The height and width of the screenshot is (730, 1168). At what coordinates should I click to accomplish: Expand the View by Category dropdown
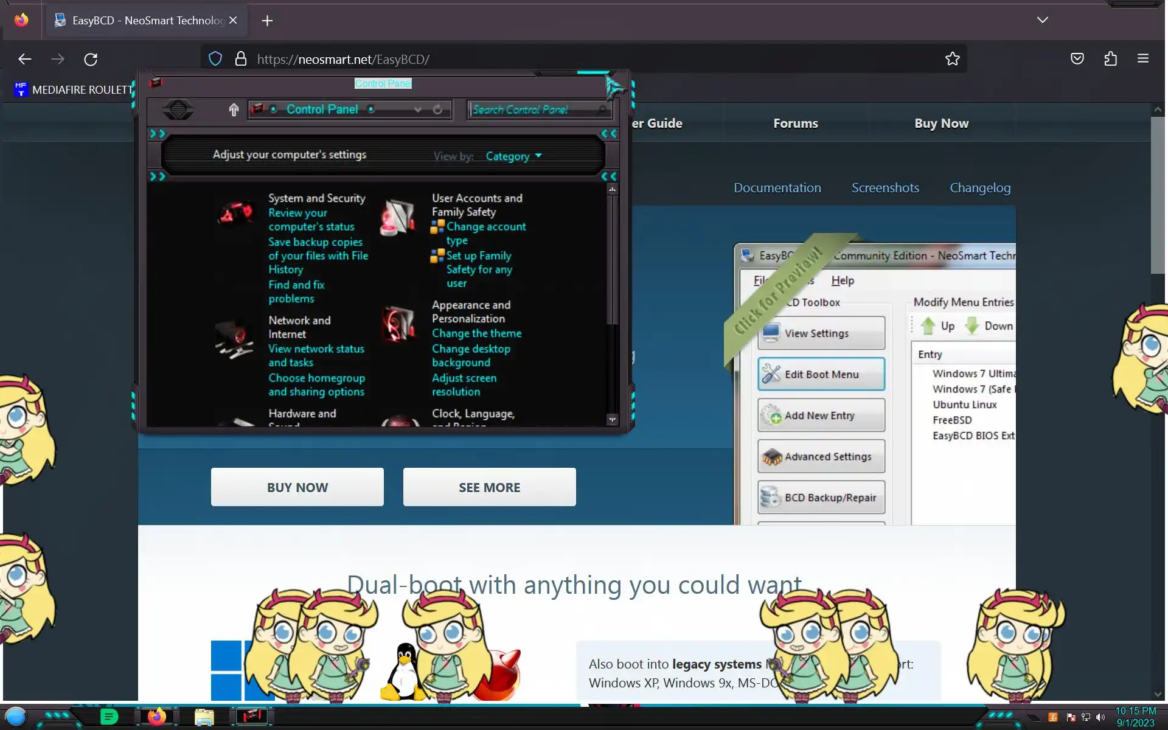tap(513, 156)
